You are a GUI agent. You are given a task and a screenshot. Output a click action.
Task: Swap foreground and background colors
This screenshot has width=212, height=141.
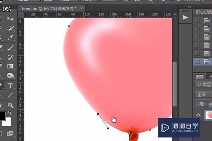[10, 113]
